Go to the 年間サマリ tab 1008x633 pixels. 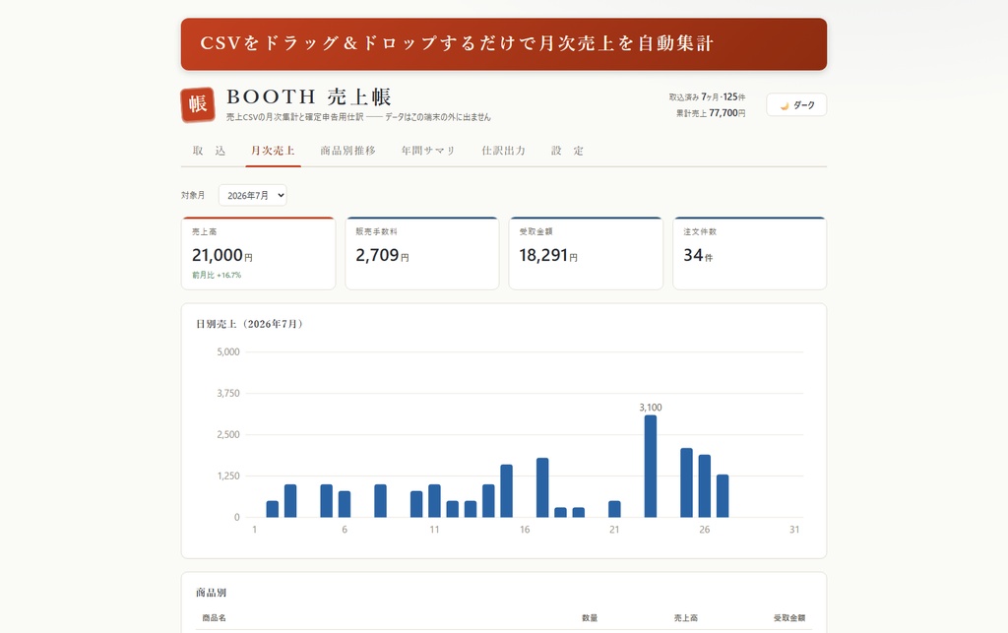coord(428,151)
